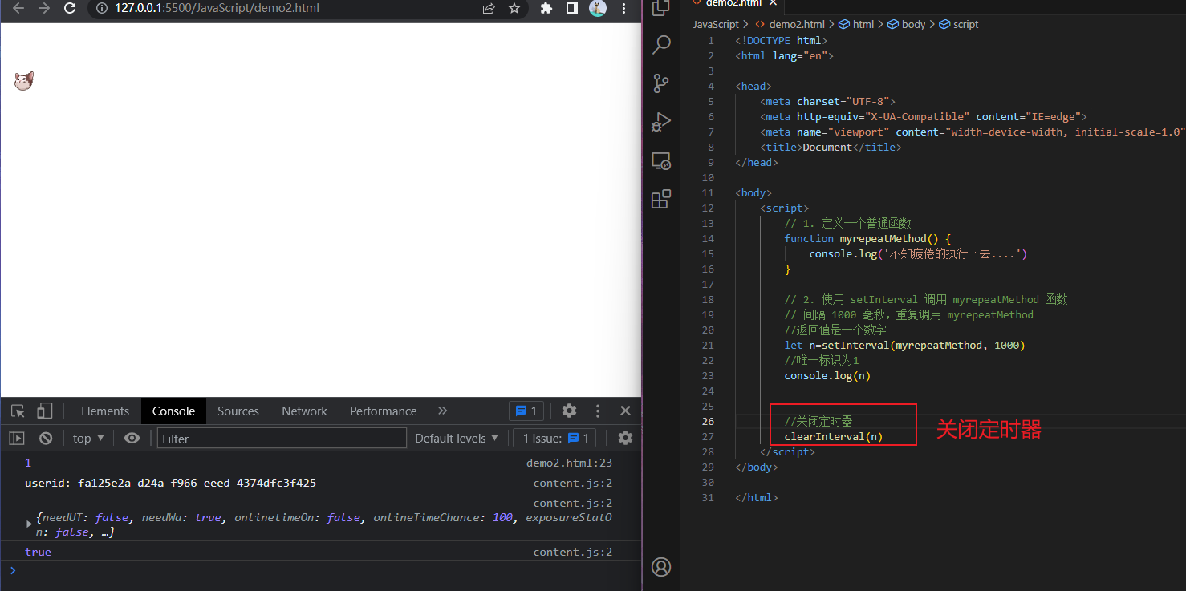Screen dimensions: 1186x591
Task: Reload the page in the browser
Action: (x=70, y=9)
